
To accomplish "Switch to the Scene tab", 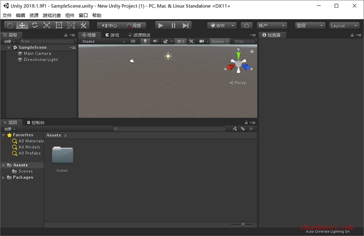I will 89,35.
